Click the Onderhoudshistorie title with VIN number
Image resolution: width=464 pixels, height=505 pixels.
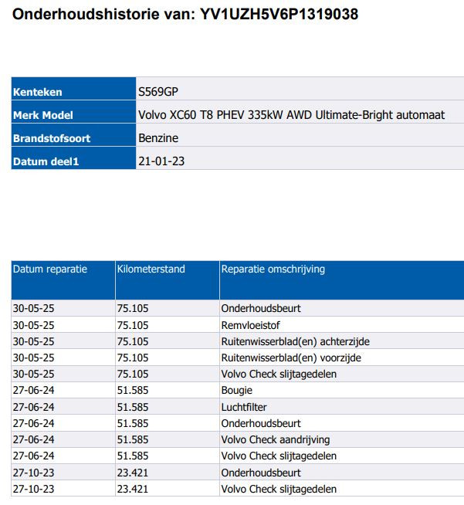point(186,15)
